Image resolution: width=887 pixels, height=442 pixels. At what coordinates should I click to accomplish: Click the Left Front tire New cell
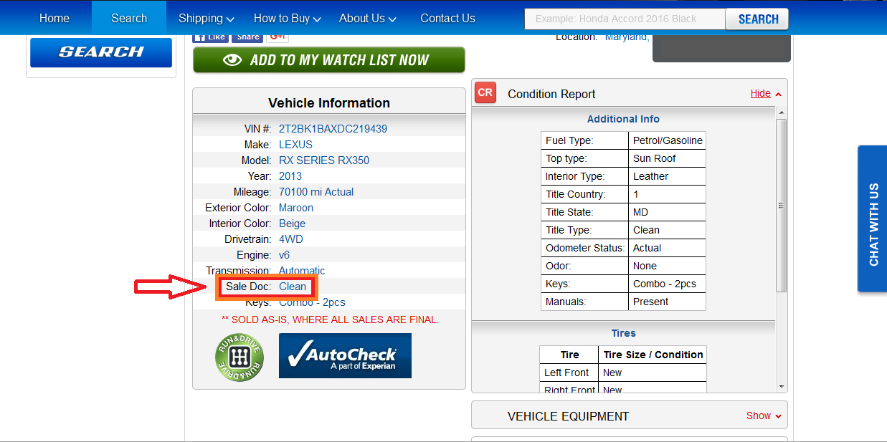click(653, 373)
